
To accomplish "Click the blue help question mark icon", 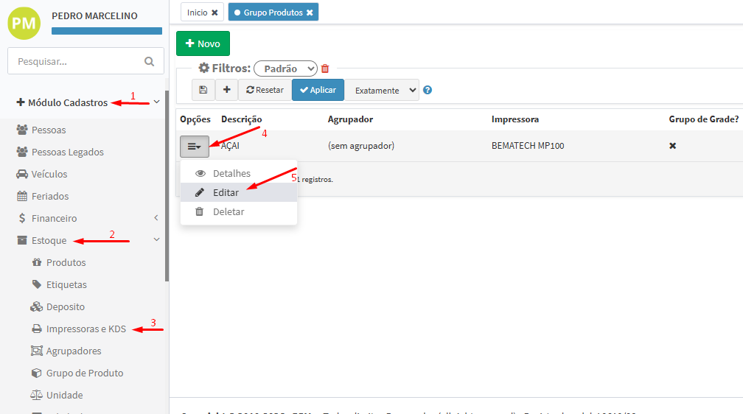I will coord(428,90).
